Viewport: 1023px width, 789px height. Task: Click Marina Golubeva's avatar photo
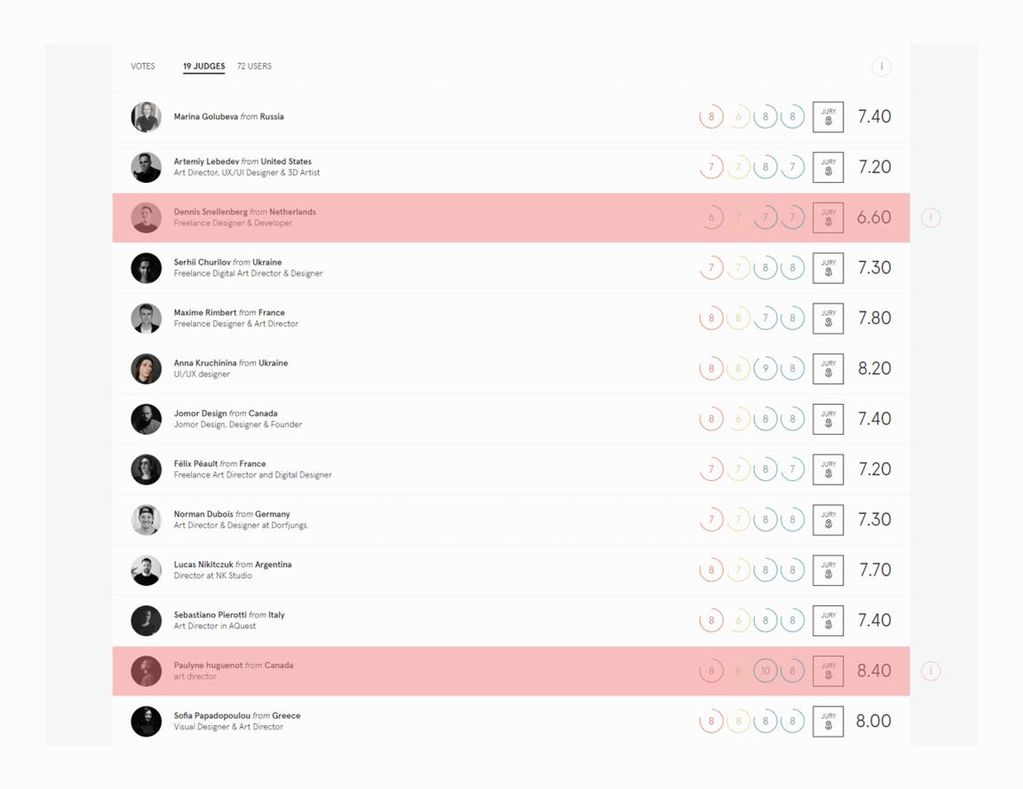click(x=147, y=117)
